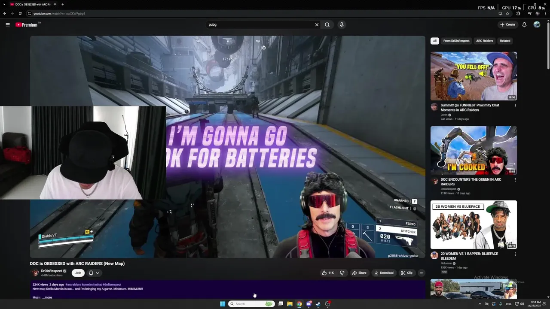550x309 pixels.
Task: Click the main video player
Action: point(227,147)
